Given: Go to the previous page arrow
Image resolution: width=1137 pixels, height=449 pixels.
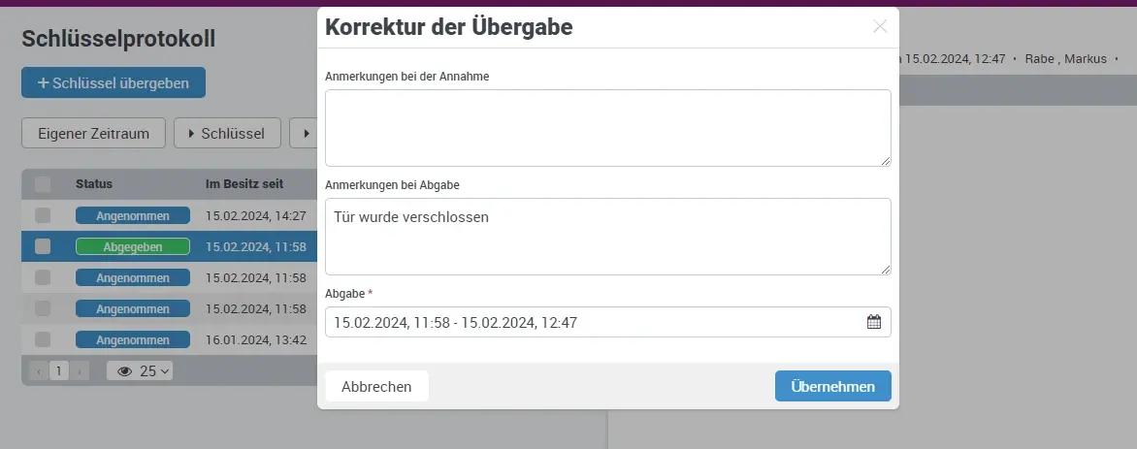Looking at the screenshot, I should click(39, 371).
